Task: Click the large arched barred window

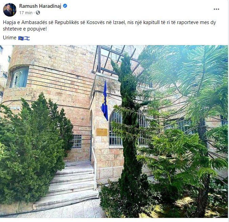Action: 128,128
